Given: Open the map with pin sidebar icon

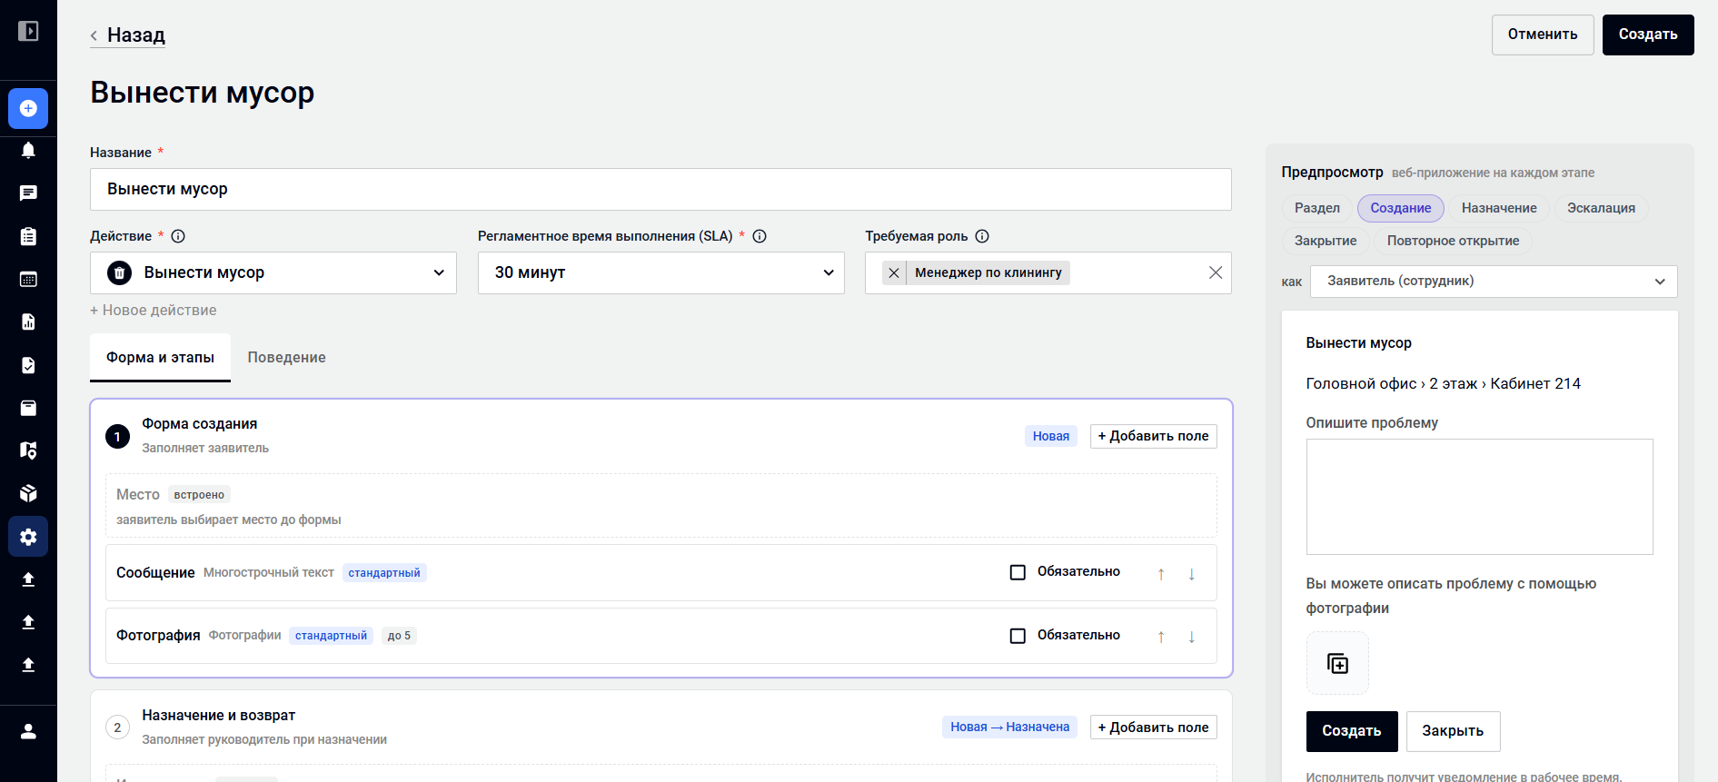Looking at the screenshot, I should (x=28, y=450).
